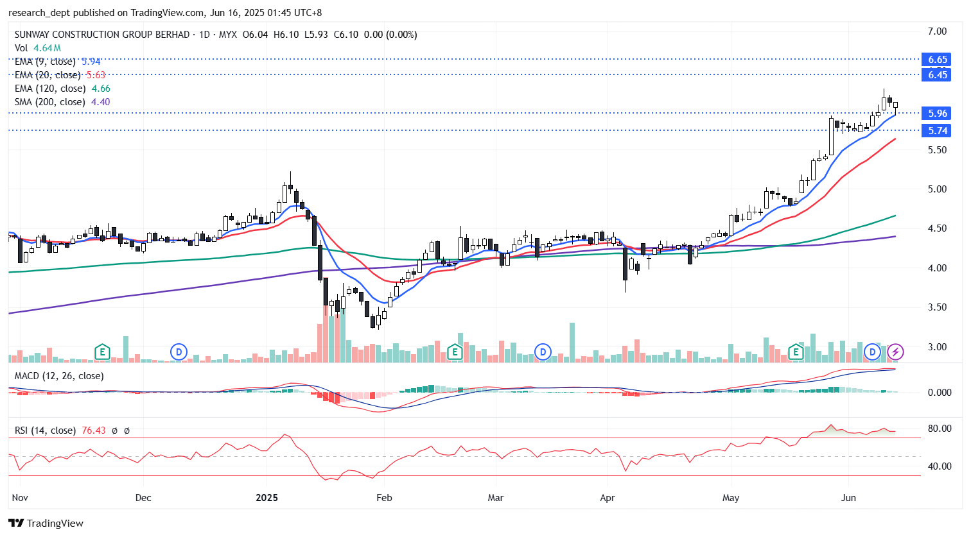This screenshot has width=971, height=537.
Task: Click the Mar label on time axis
Action: click(x=496, y=498)
